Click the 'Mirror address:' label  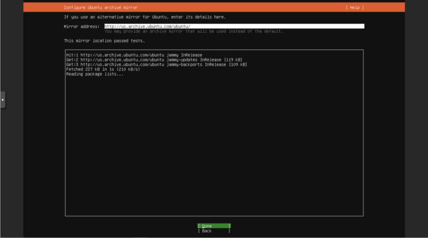pos(81,27)
